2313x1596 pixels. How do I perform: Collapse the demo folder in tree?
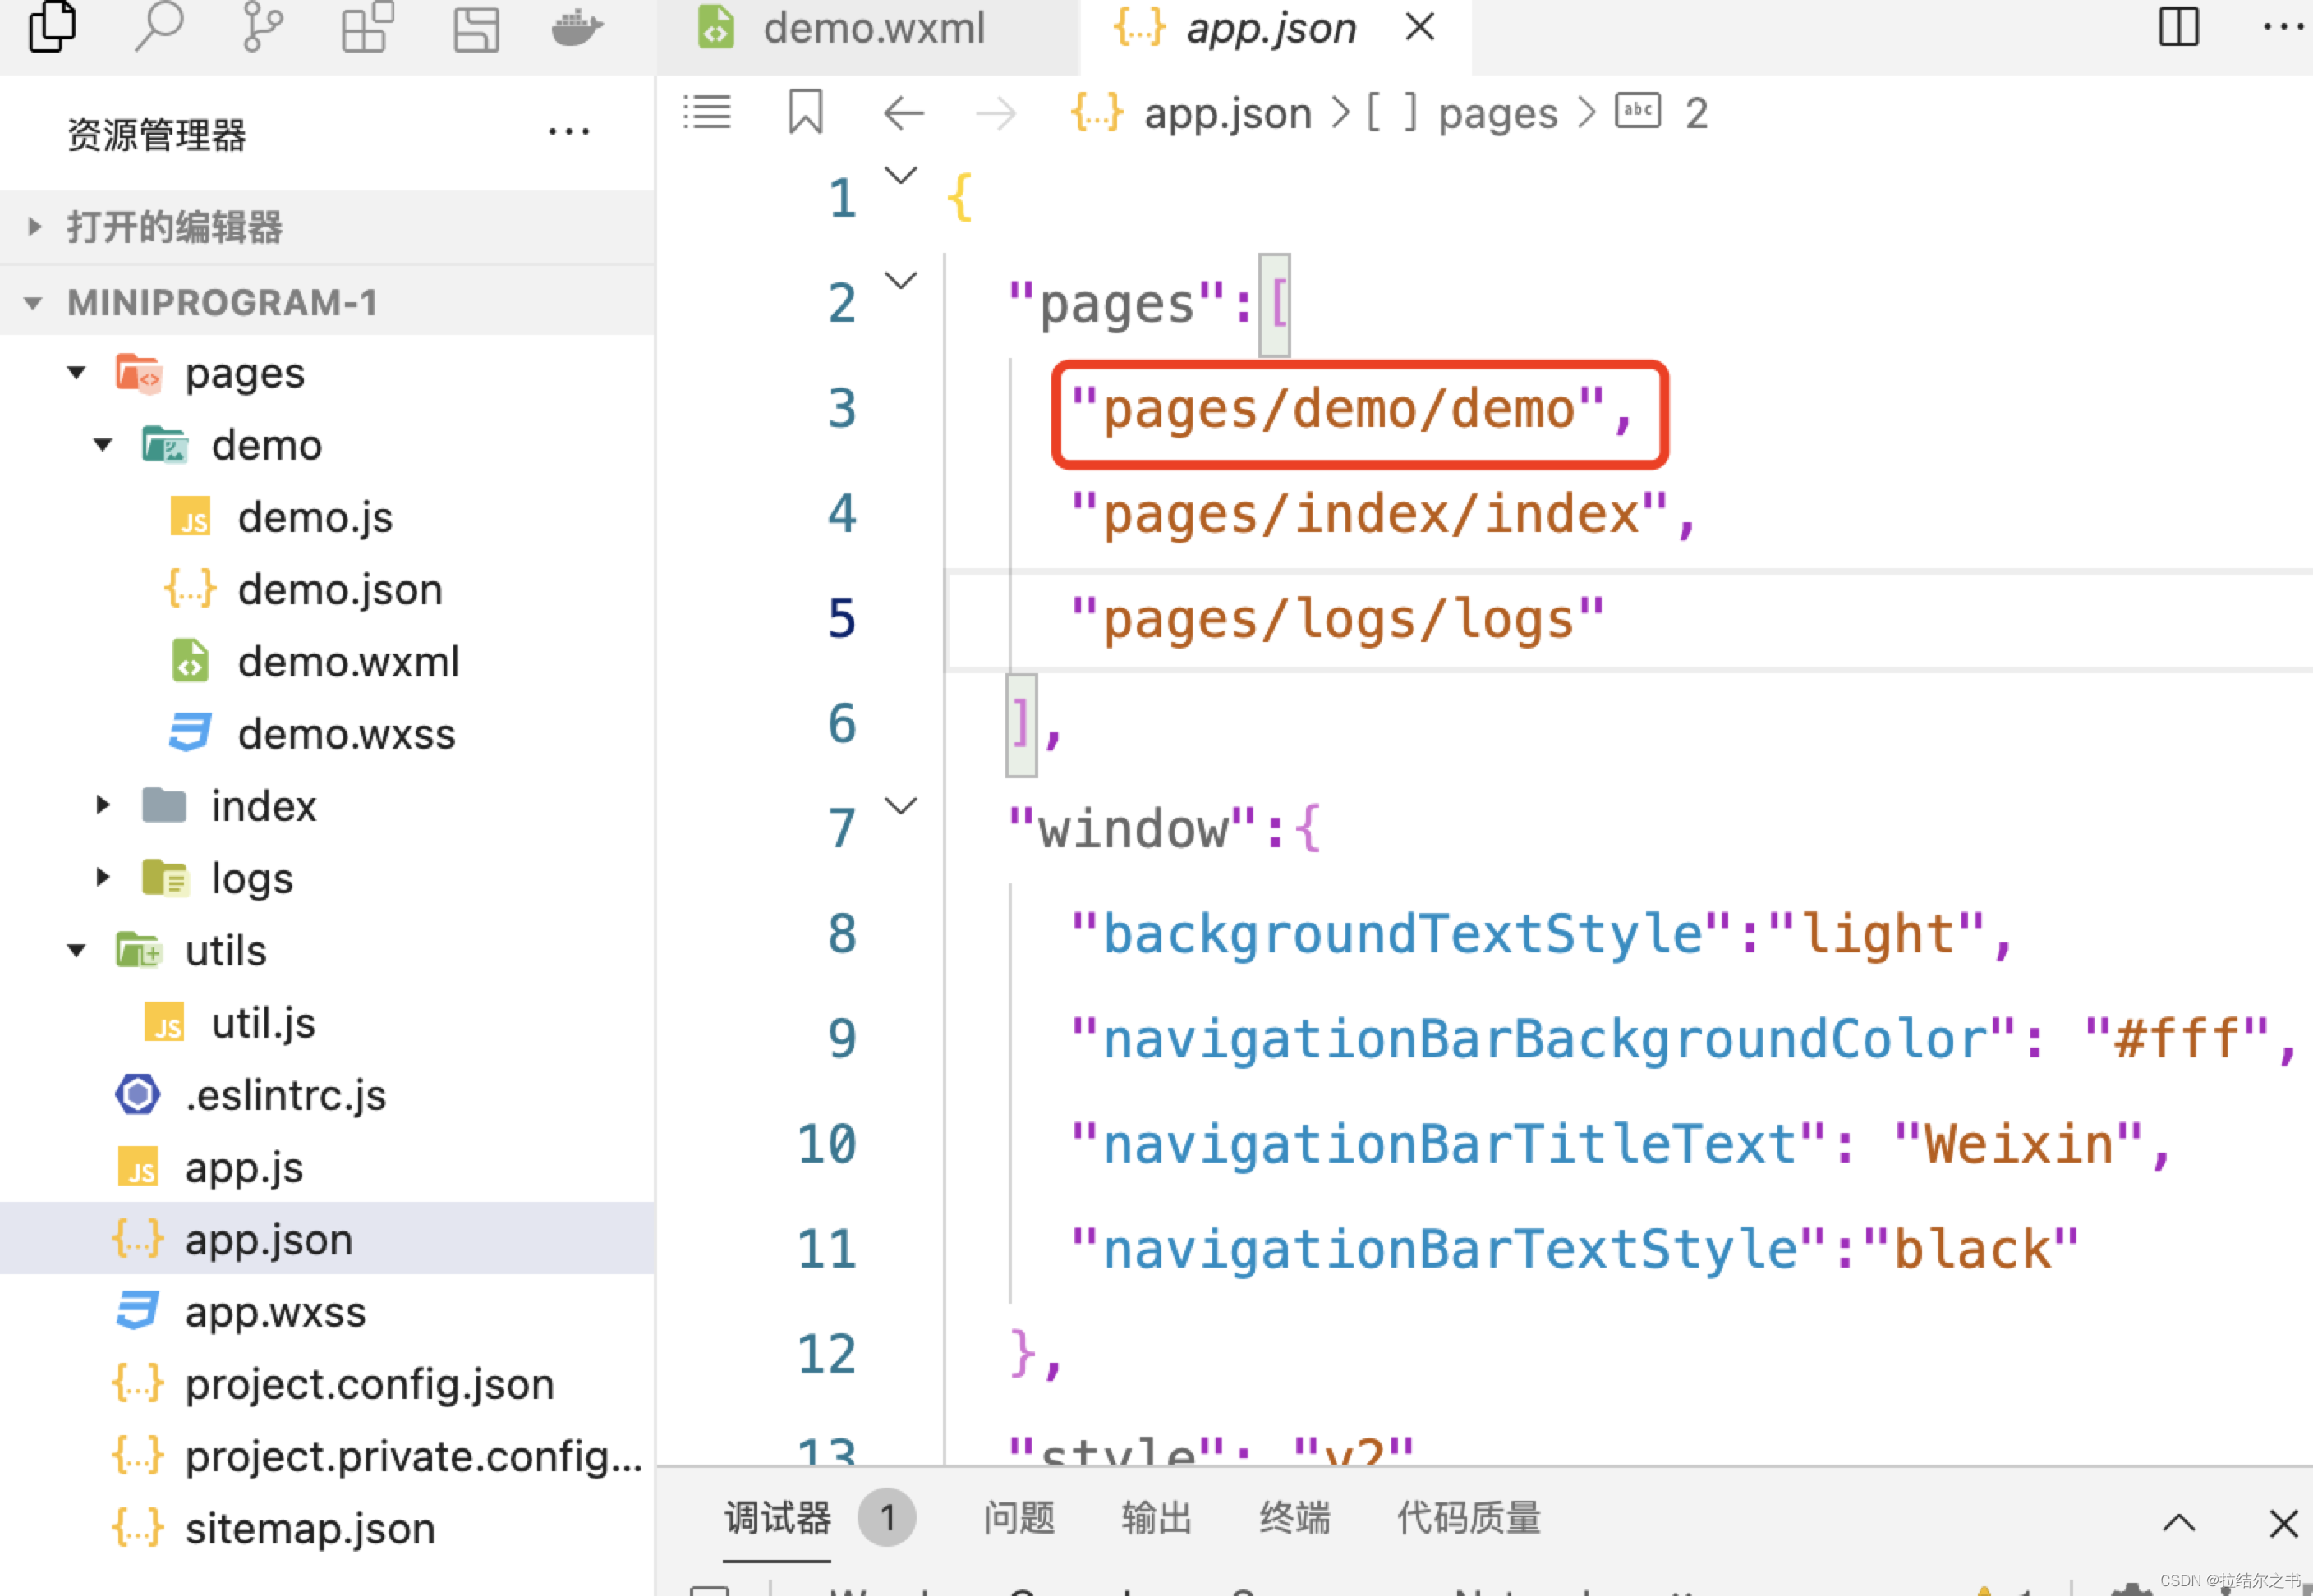(x=103, y=445)
